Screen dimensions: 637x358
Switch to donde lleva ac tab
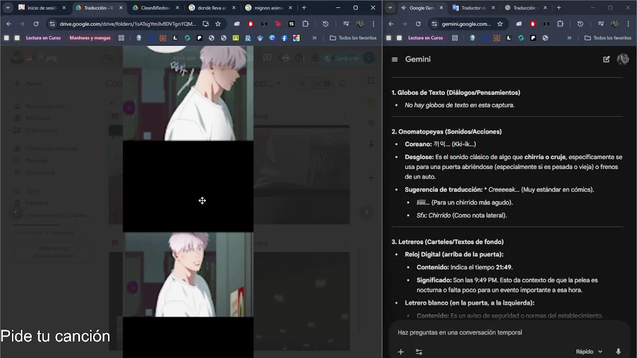click(212, 8)
